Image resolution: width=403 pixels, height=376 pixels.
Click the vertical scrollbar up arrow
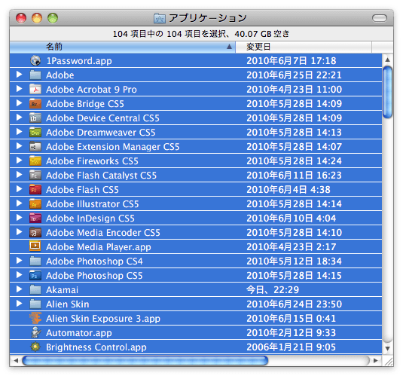tap(388, 60)
